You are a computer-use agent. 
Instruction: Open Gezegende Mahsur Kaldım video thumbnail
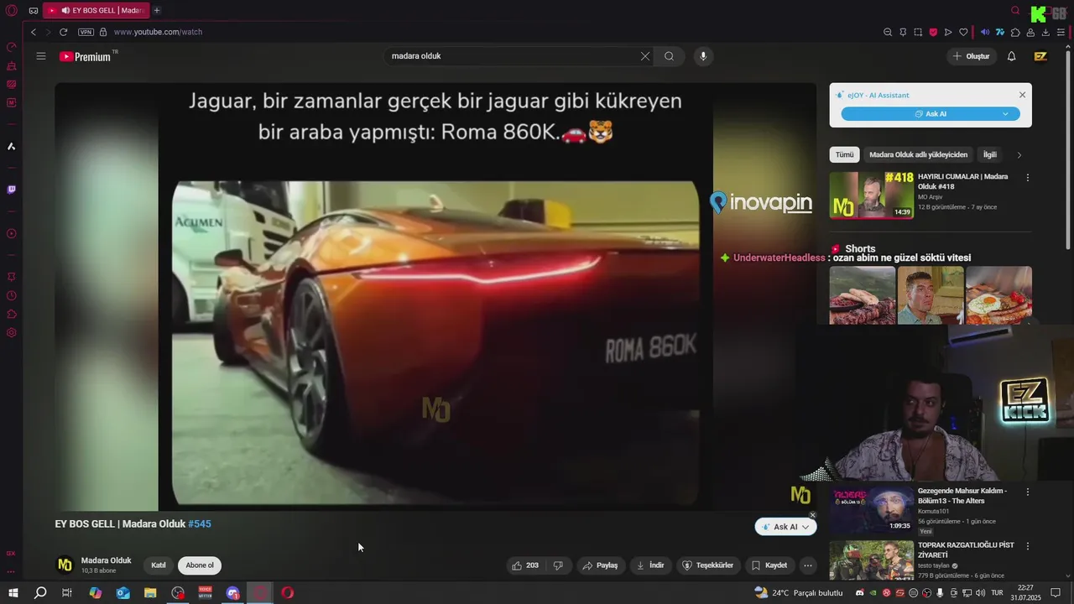[872, 509]
